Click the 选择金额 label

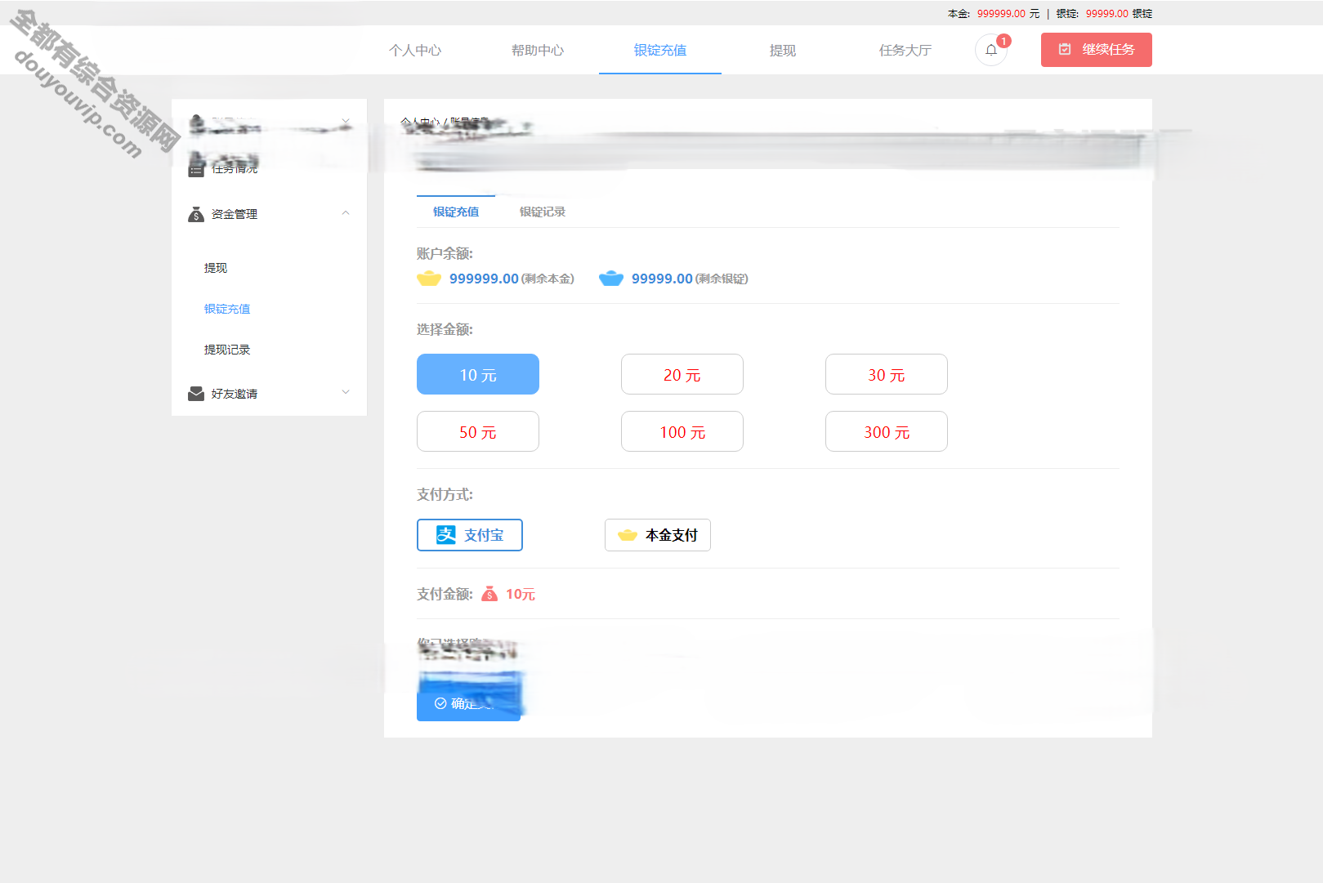pos(445,329)
